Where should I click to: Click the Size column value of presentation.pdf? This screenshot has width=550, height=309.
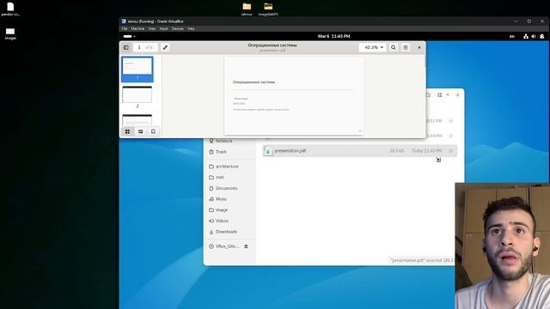(397, 151)
